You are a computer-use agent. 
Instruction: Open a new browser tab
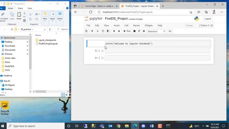[163, 6]
